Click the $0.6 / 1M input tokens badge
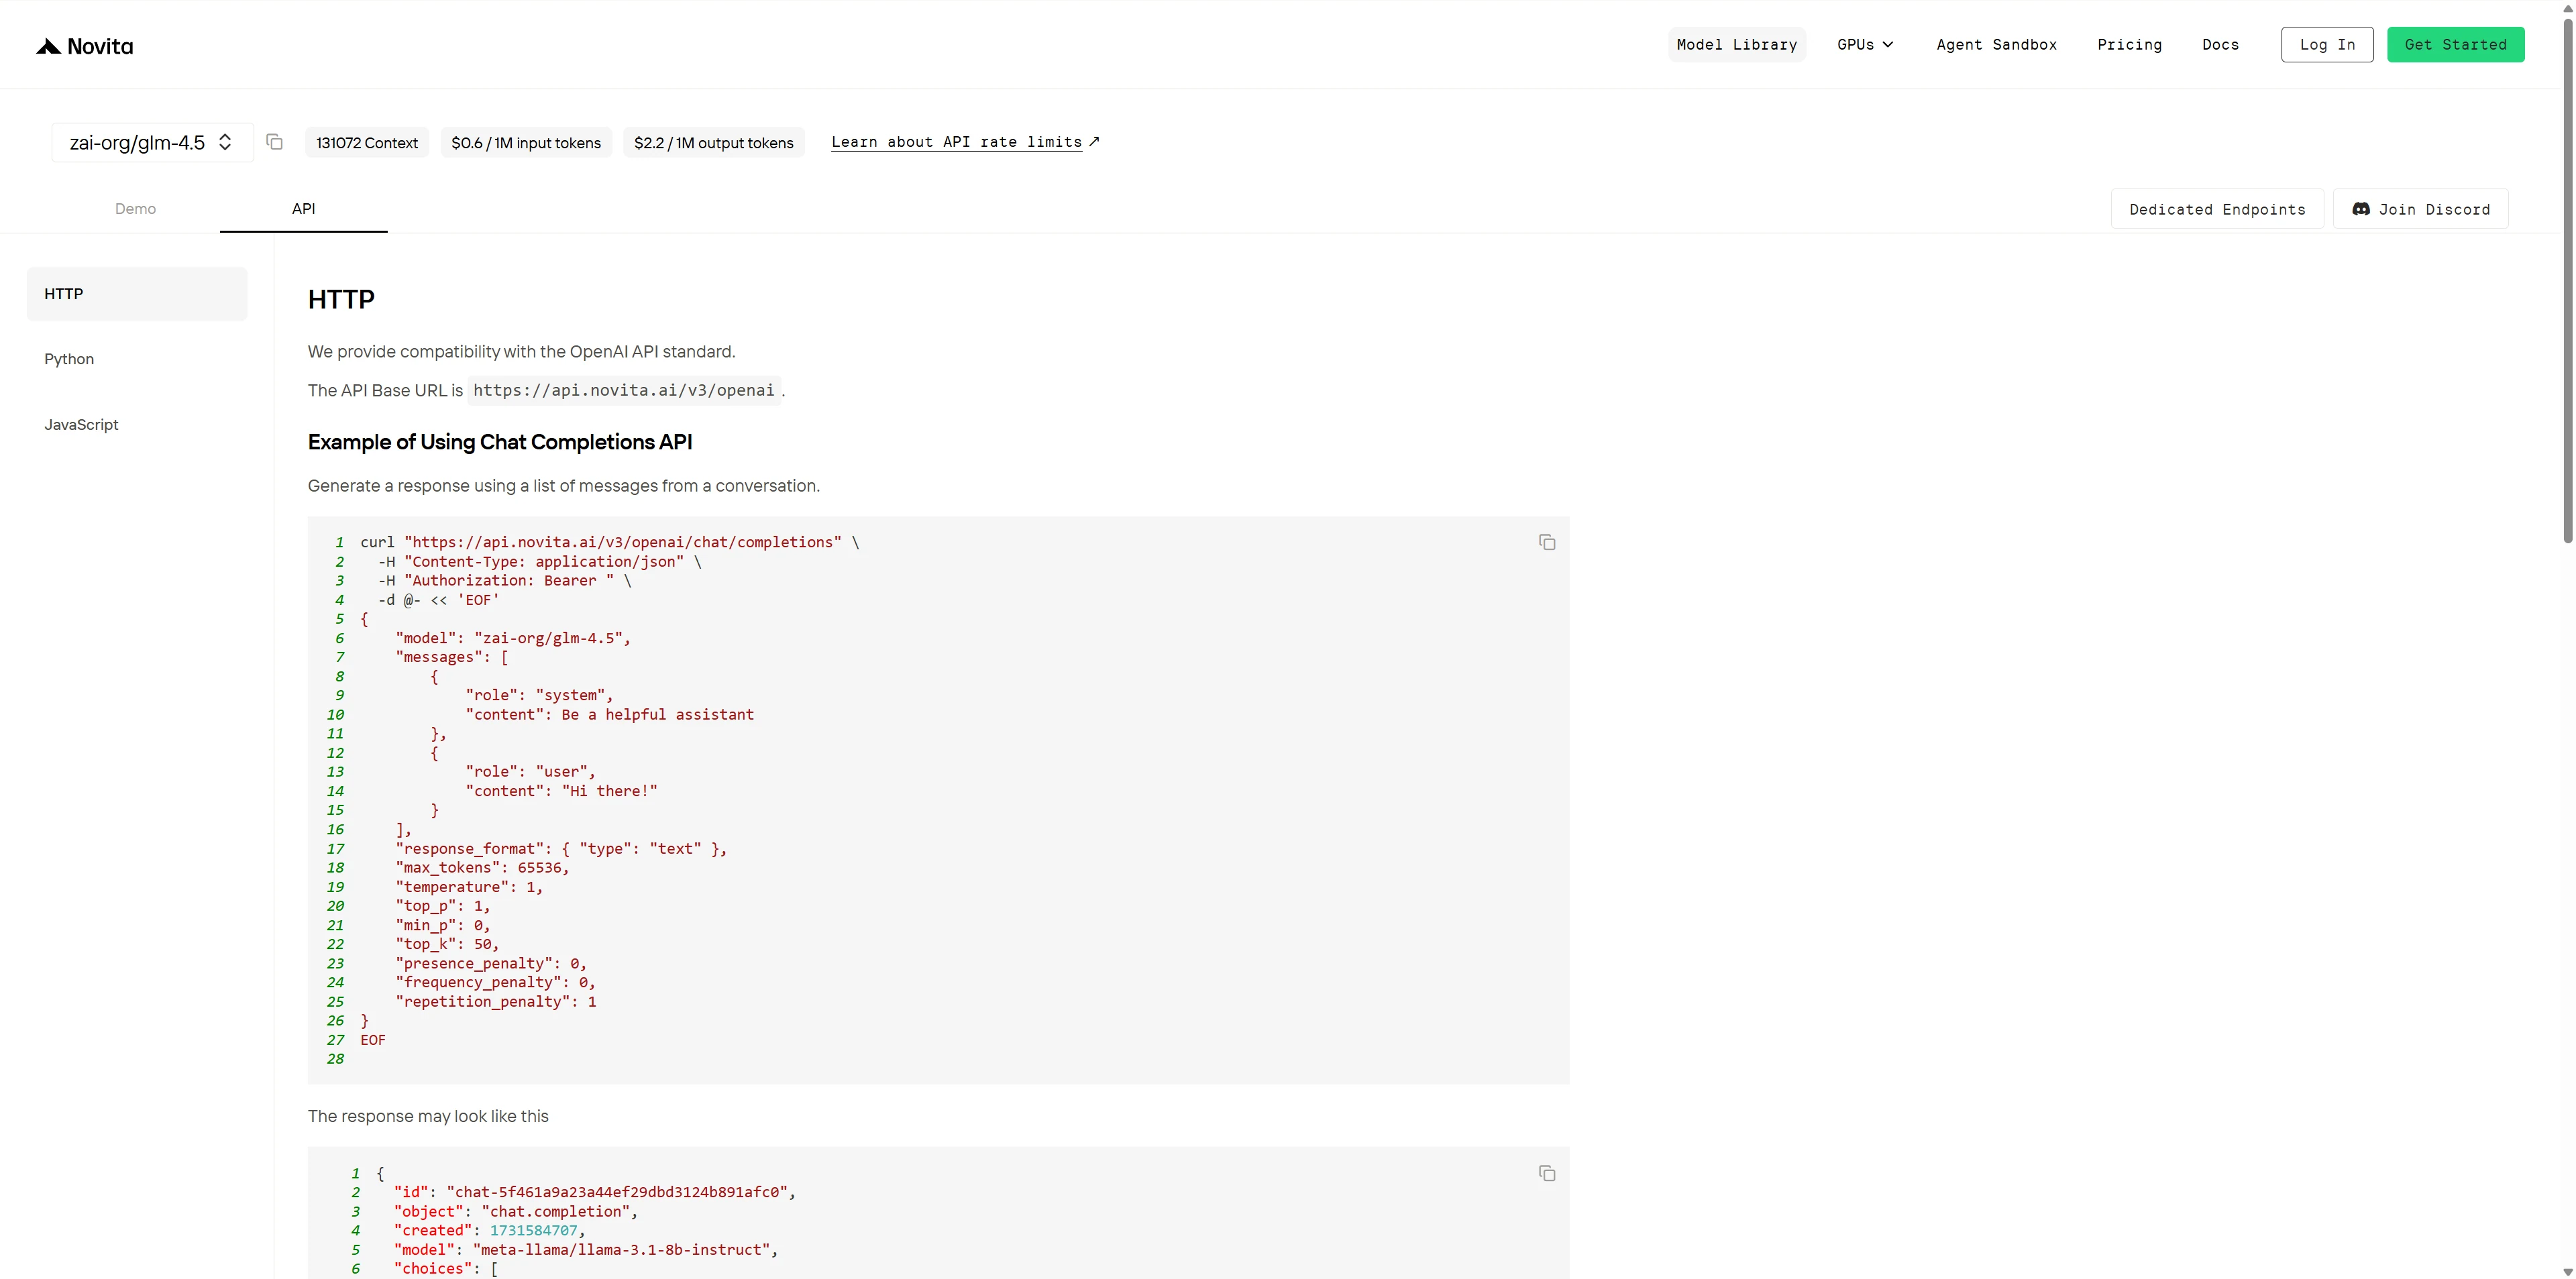2576x1279 pixels. tap(526, 143)
